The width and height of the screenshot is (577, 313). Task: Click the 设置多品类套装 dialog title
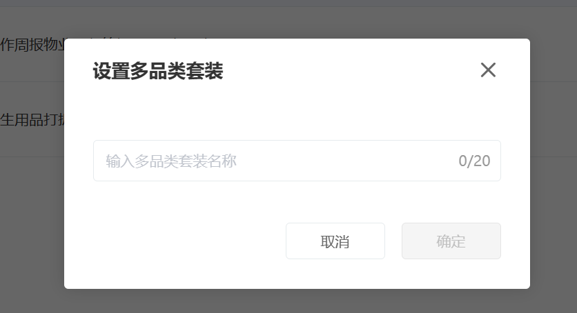158,70
